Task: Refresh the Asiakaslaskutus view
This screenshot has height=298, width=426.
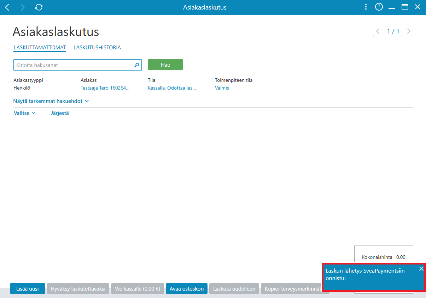Action: [39, 7]
